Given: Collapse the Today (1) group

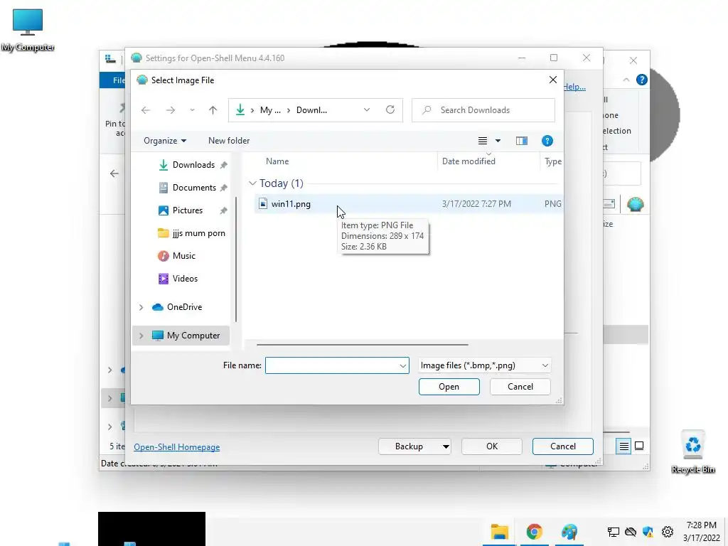Looking at the screenshot, I should [252, 183].
